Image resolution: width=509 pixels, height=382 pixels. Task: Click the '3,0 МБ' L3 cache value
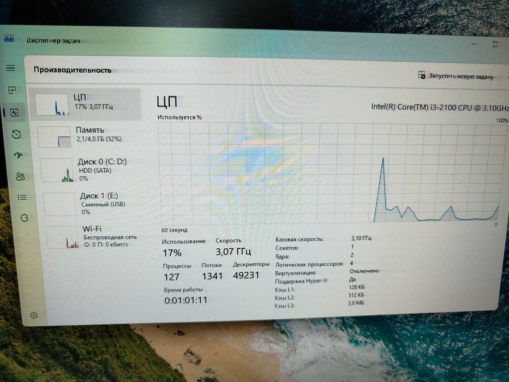[356, 303]
